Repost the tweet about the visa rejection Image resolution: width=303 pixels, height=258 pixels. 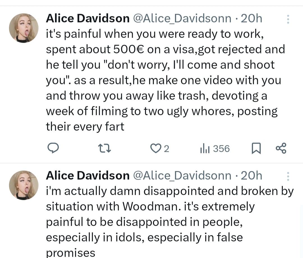(105, 148)
